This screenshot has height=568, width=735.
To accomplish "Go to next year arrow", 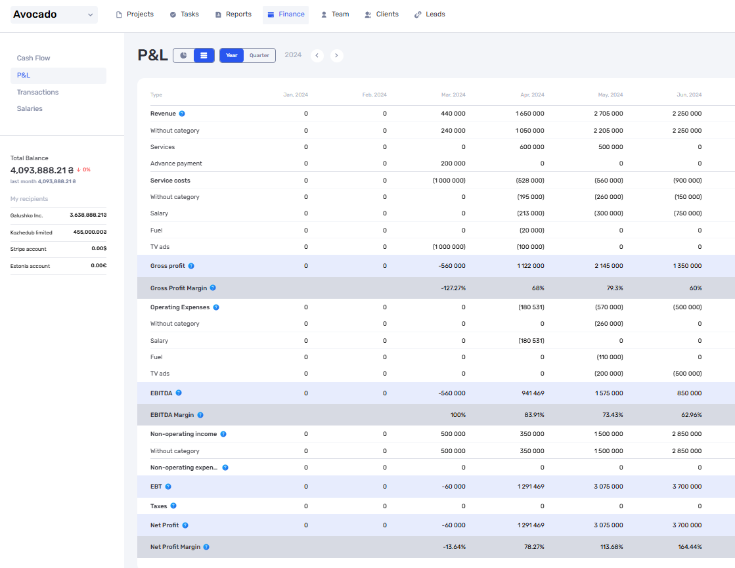I will pos(336,55).
